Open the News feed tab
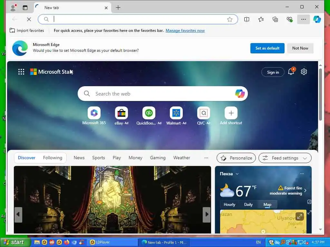This screenshot has width=330, height=247. (79, 158)
